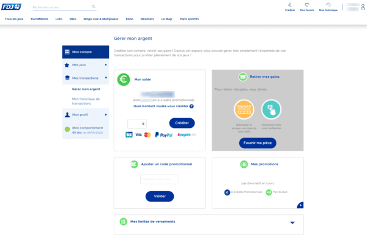This screenshot has width=367, height=237.
Task: Click the Pari Gratuit green icon
Action: point(269,192)
